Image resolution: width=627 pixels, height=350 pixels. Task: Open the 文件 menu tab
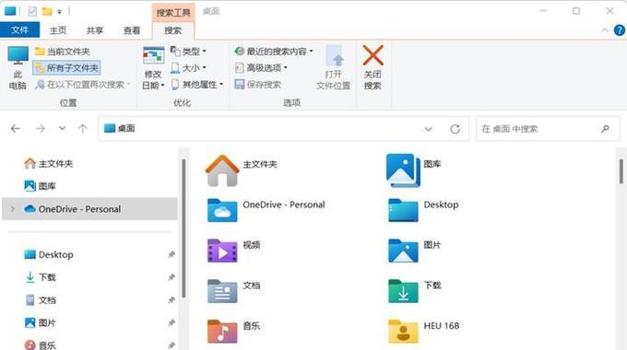click(19, 30)
